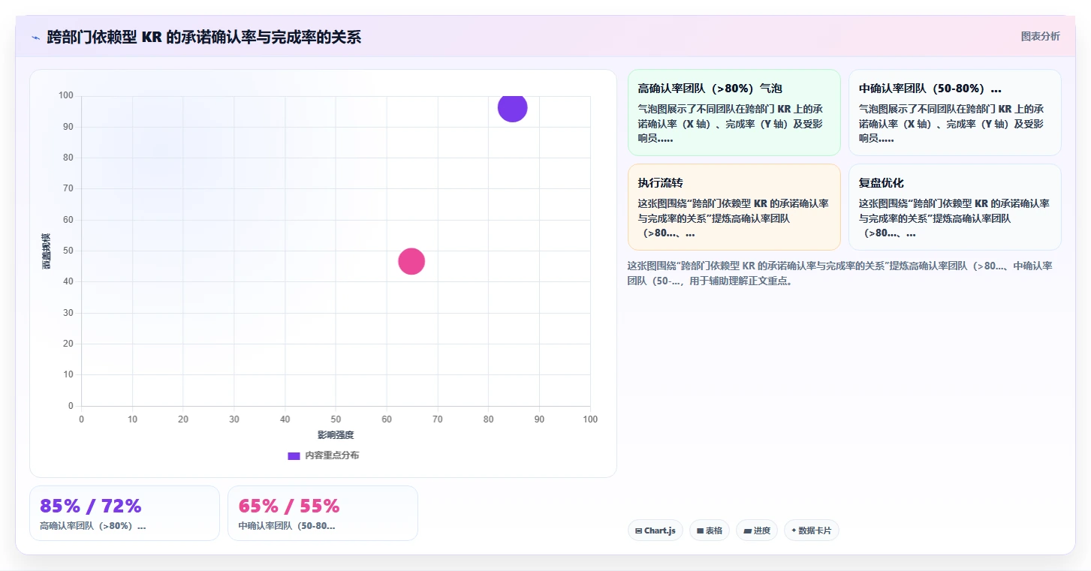Click the 表格 tag icon
The image size is (1091, 571).
point(700,530)
